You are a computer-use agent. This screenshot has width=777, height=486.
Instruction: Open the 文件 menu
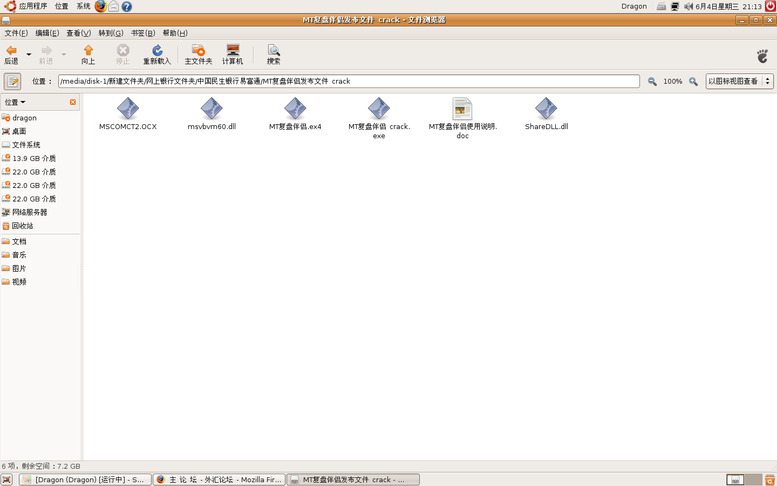(x=16, y=33)
